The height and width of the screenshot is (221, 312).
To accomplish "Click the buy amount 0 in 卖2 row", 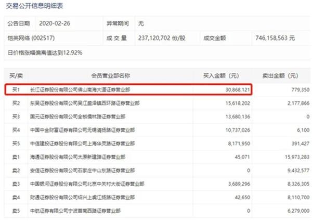I will coord(249,171).
